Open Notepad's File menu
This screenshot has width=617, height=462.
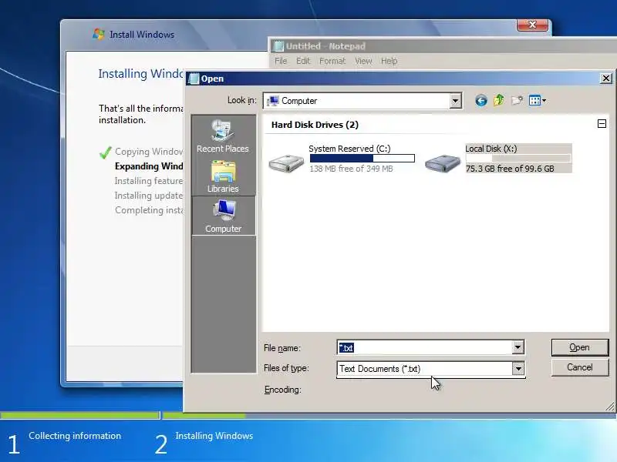pos(281,61)
